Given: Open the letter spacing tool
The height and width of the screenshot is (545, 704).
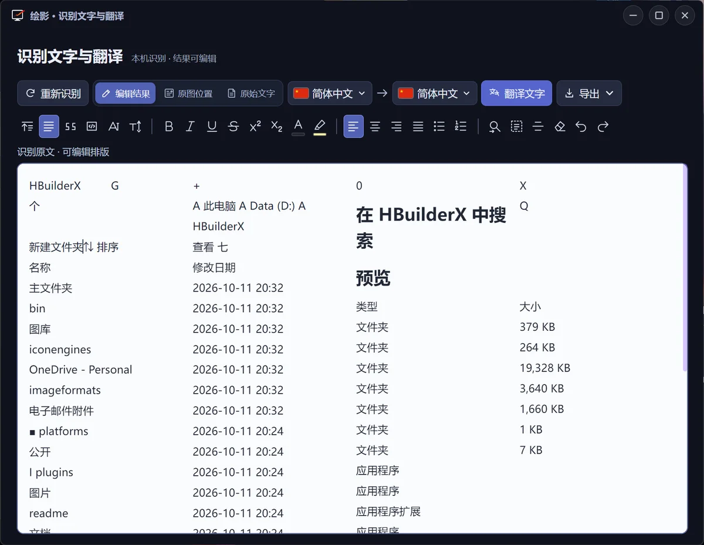Looking at the screenshot, I should (114, 126).
